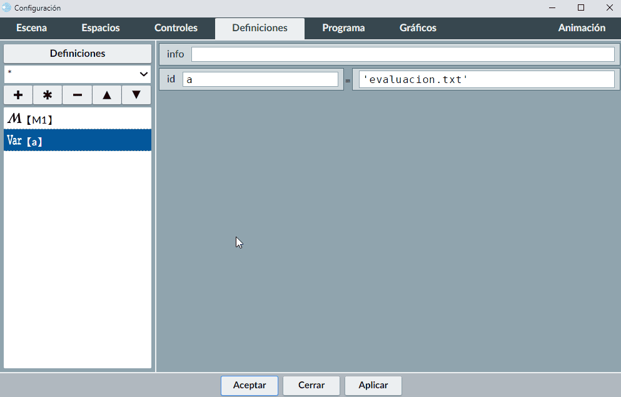Move definition down with down arrow
The image size is (621, 397).
pos(136,95)
